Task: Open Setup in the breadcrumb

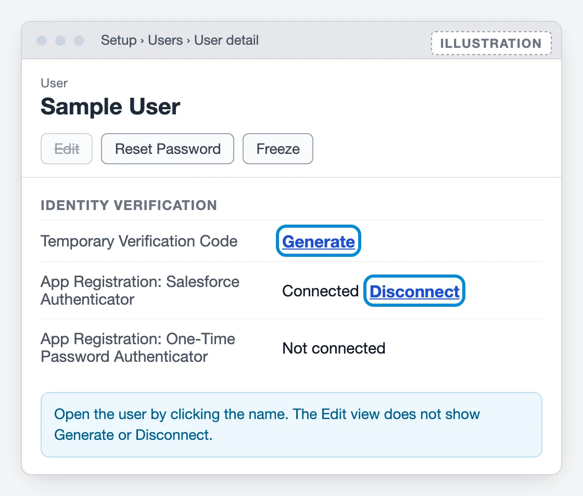Action: [119, 40]
